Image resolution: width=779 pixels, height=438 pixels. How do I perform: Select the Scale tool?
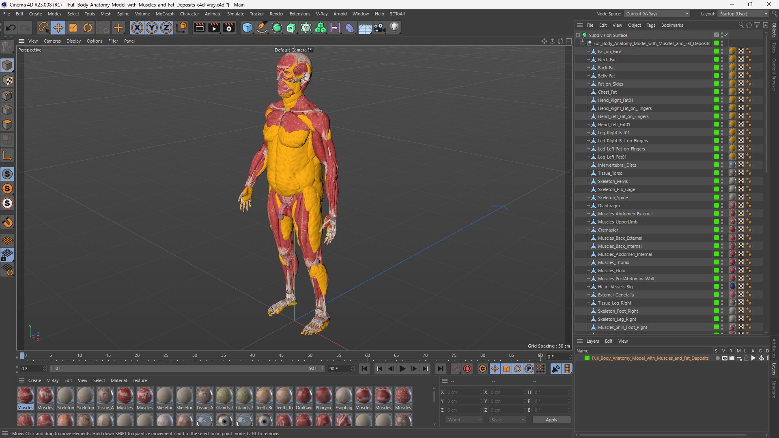pyautogui.click(x=73, y=28)
